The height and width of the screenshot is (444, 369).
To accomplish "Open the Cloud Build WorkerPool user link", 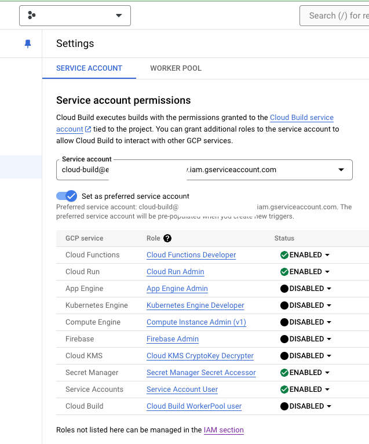I will pos(194,406).
